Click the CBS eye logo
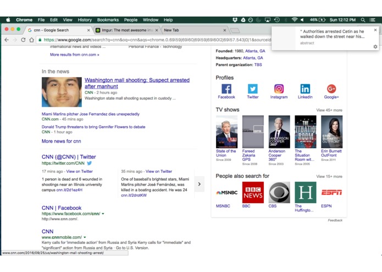 pos(279,193)
